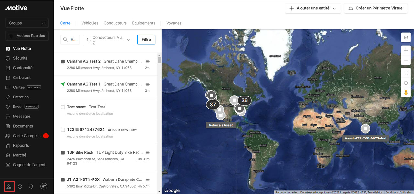Viewport: 414px width, 194px height.
Task: Open the help question mark icon
Action: (x=20, y=187)
